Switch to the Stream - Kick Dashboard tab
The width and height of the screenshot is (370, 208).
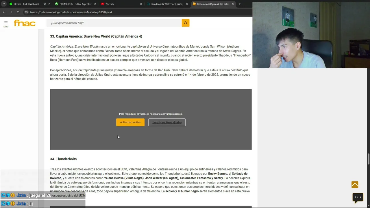pyautogui.click(x=26, y=4)
